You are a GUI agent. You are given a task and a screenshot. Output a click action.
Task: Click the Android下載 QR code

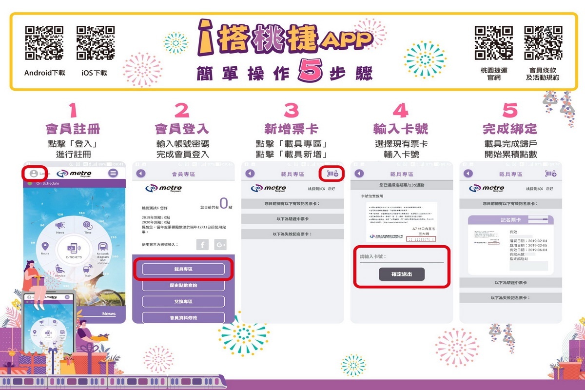pos(44,43)
